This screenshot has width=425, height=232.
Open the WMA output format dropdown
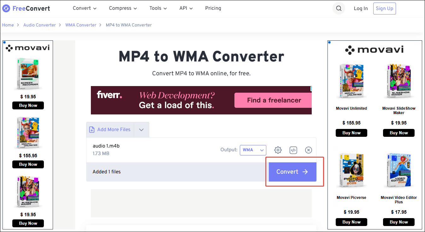tap(253, 150)
